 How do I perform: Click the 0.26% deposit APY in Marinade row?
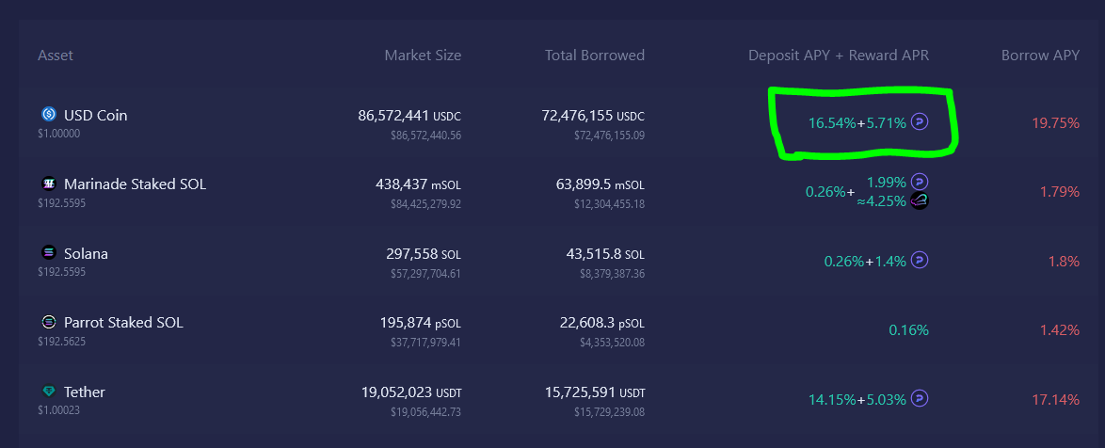click(825, 192)
